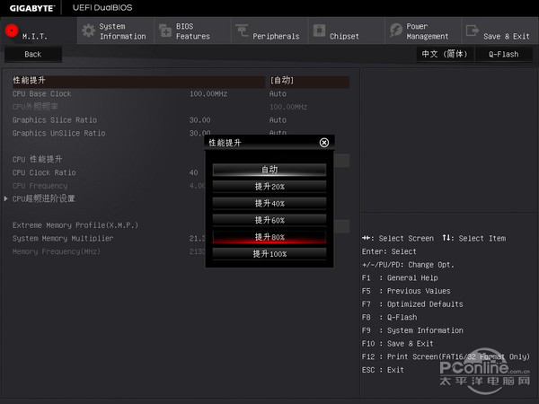
Task: Switch to BIOS Features tab
Action: coord(192,31)
